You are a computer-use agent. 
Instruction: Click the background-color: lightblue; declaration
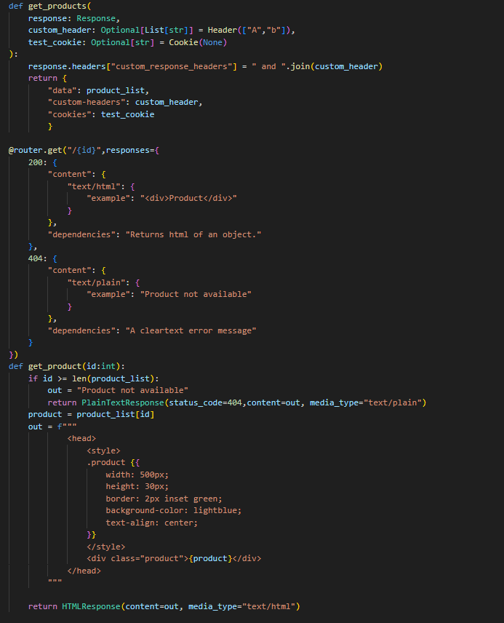[x=174, y=511]
